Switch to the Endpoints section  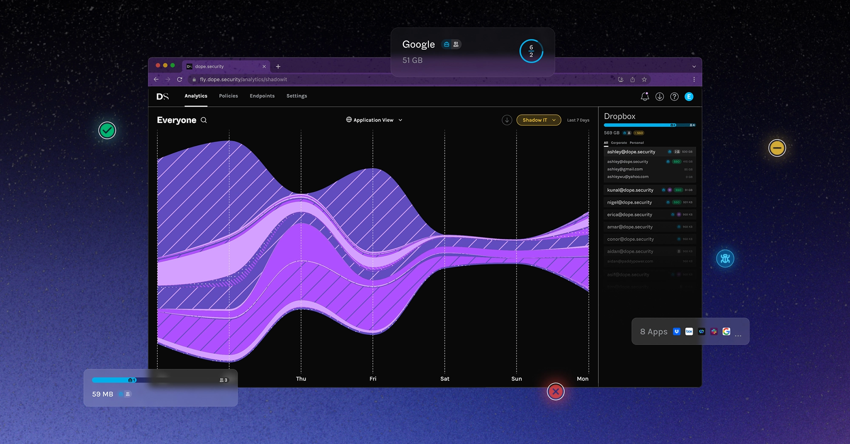[x=262, y=96]
